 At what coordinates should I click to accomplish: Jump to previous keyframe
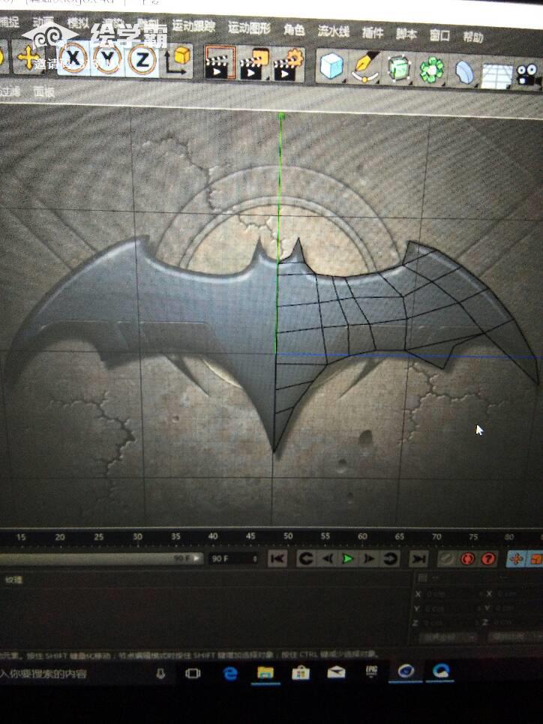[x=305, y=559]
